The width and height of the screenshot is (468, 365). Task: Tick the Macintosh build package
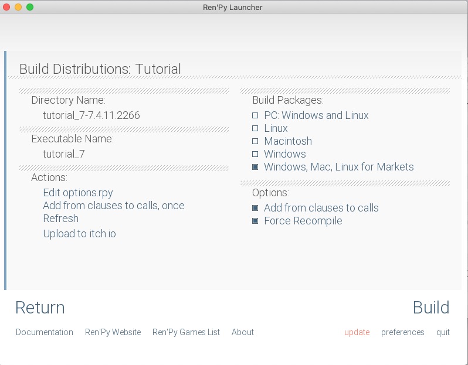255,141
